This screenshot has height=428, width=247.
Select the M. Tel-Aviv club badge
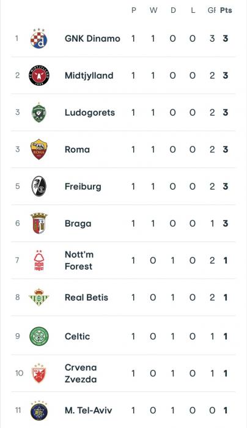39,410
